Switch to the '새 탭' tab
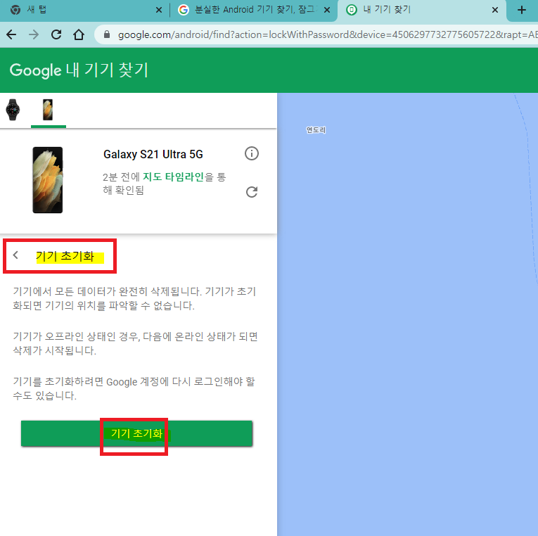538x536 pixels. 84,11
